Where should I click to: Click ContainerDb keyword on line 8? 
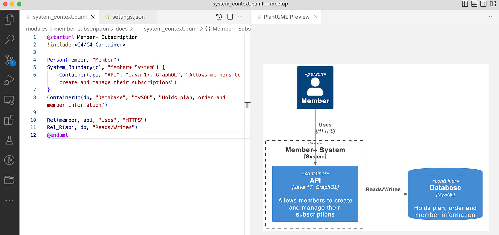64,97
